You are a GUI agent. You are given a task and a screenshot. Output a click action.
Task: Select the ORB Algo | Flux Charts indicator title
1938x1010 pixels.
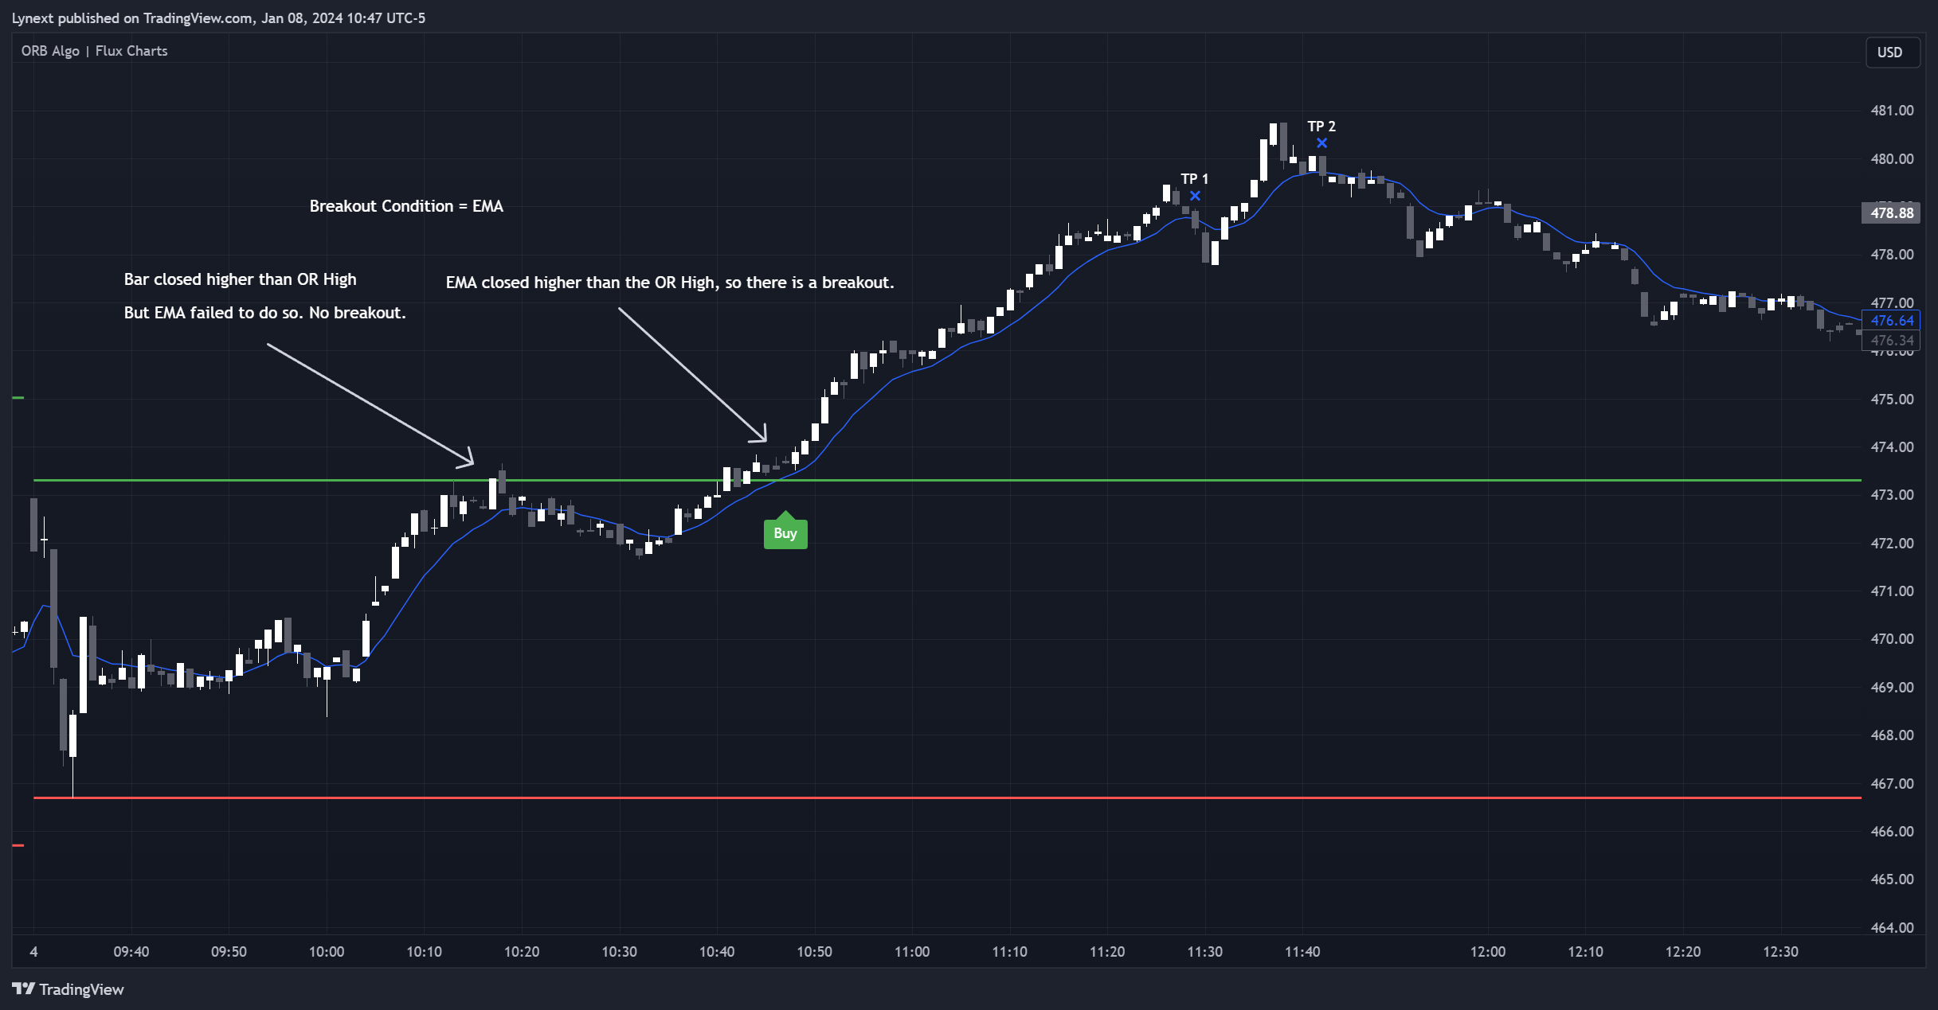pyautogui.click(x=94, y=51)
